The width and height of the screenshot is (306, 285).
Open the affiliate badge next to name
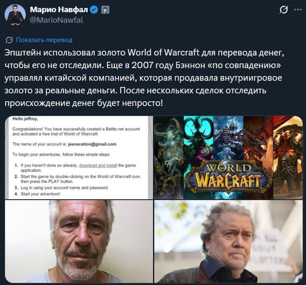coord(106,10)
